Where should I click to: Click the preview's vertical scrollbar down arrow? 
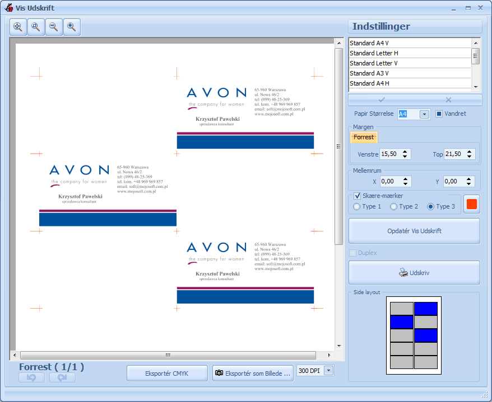click(339, 346)
